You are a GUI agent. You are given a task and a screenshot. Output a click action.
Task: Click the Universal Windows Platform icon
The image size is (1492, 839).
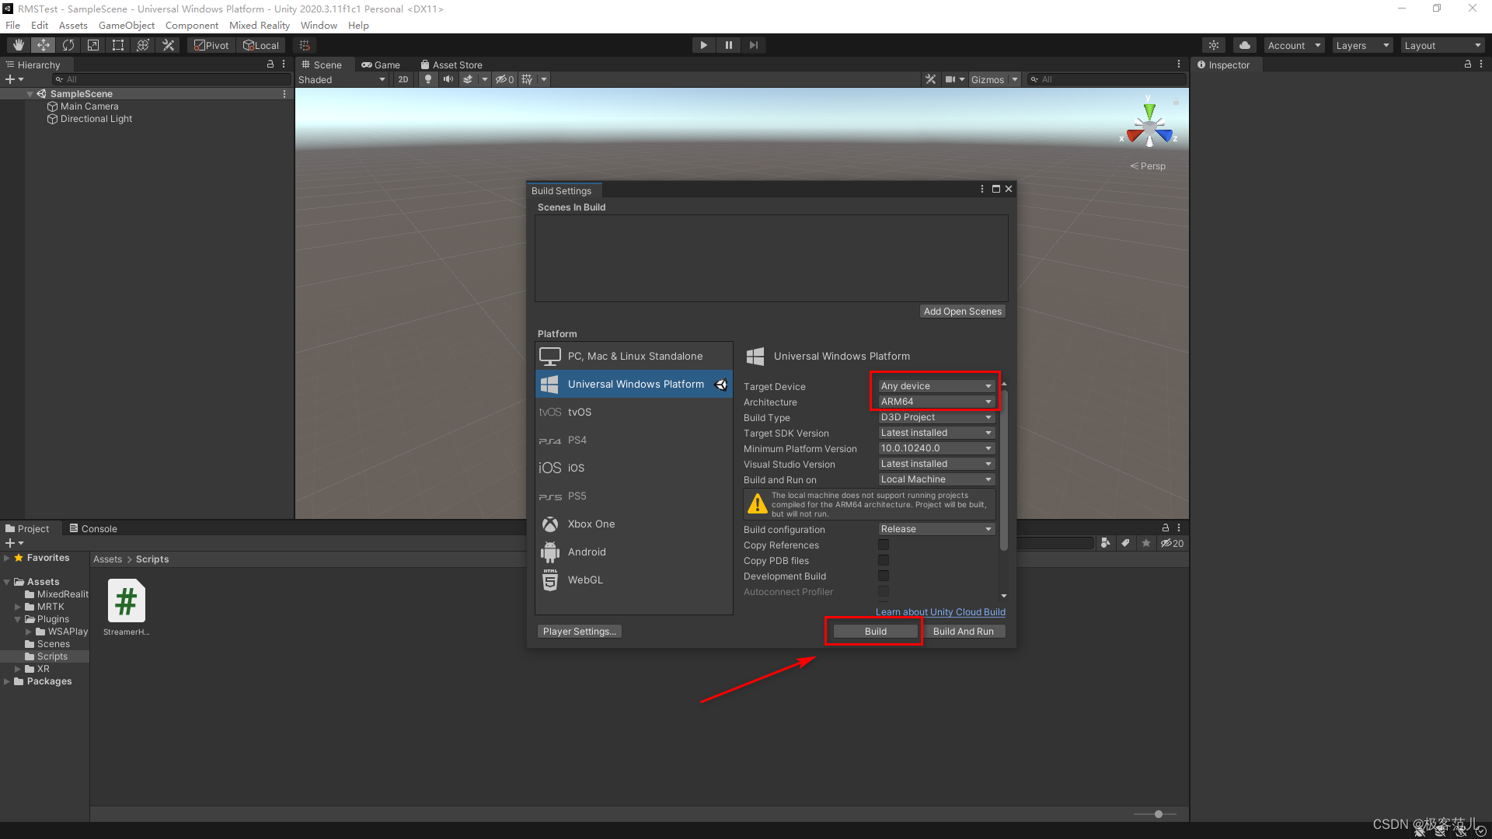pos(550,383)
